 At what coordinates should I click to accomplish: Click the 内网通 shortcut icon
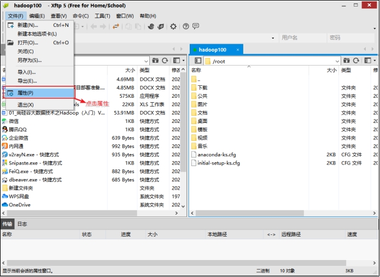[5, 146]
